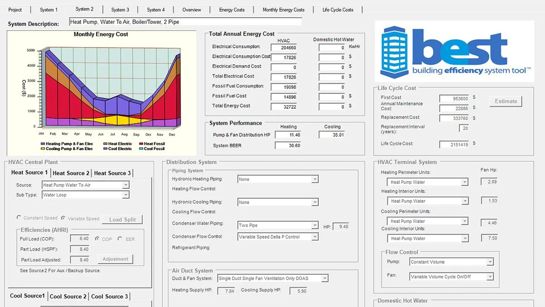Screen dimensions: 545x307
Task: Click the System Description text field
Action: 185,21
